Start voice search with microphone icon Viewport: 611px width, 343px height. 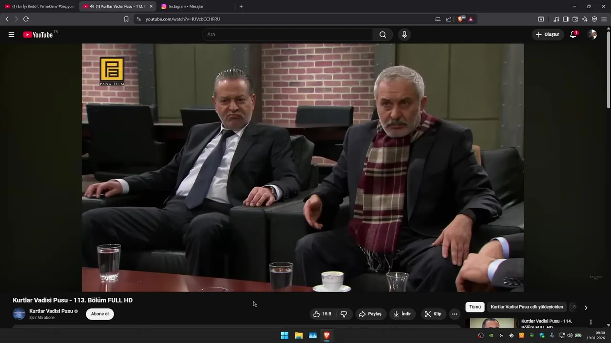click(404, 35)
